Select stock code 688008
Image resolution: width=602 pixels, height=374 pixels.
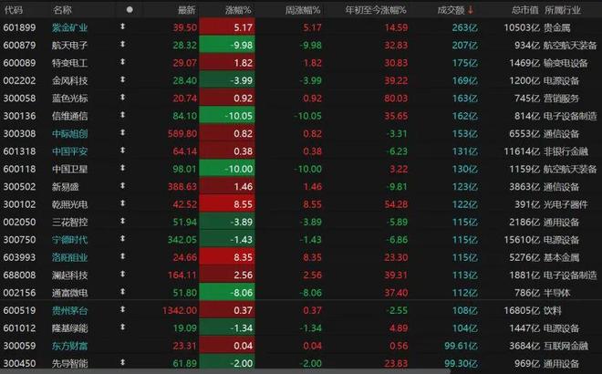coord(19,275)
